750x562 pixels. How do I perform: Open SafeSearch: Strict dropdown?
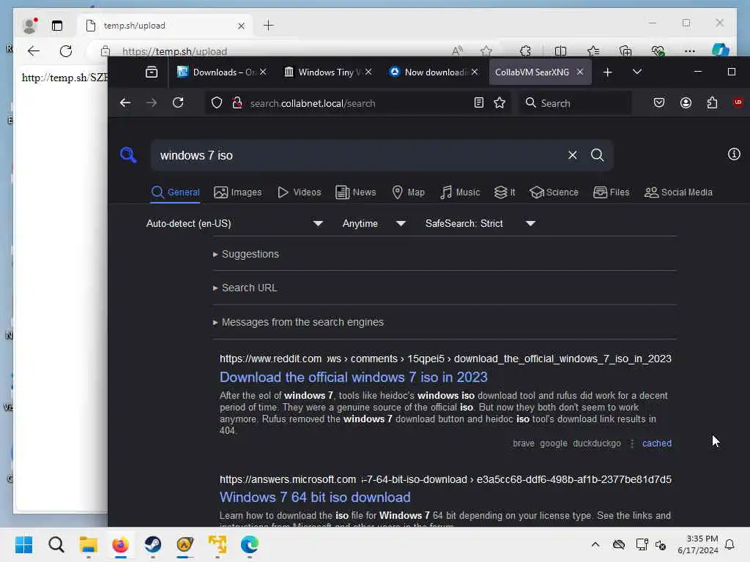point(480,223)
